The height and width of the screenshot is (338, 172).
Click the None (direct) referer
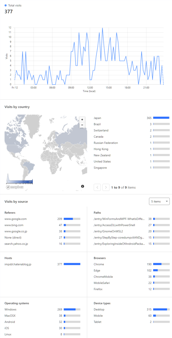[43, 237]
